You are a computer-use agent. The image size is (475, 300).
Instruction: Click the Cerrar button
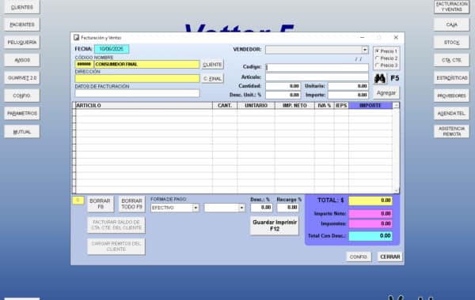(389, 257)
